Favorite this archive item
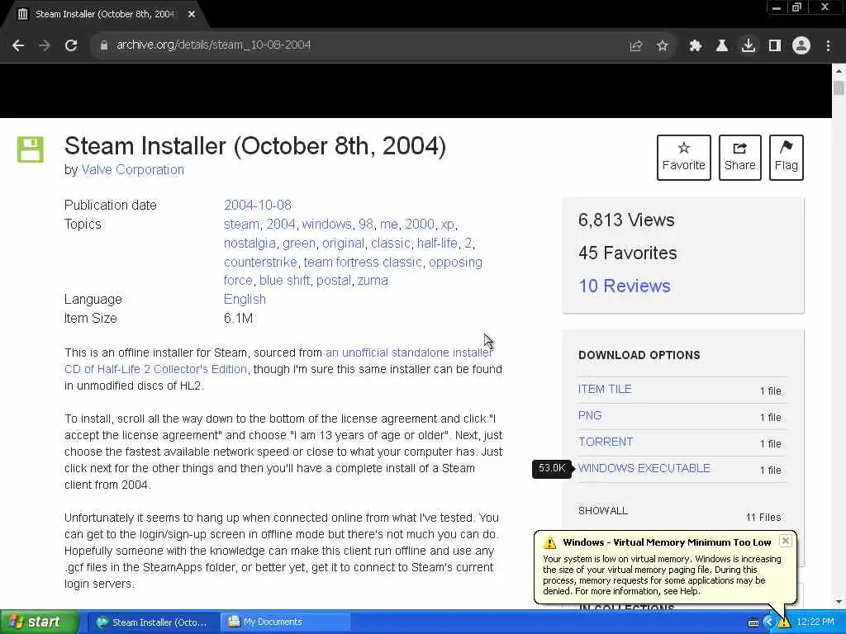Screen dimensions: 846x634 (x=683, y=158)
